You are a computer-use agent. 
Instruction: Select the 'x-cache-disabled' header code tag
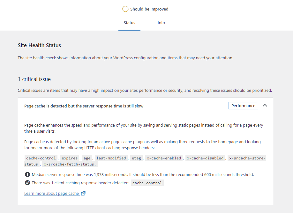tap(205, 158)
